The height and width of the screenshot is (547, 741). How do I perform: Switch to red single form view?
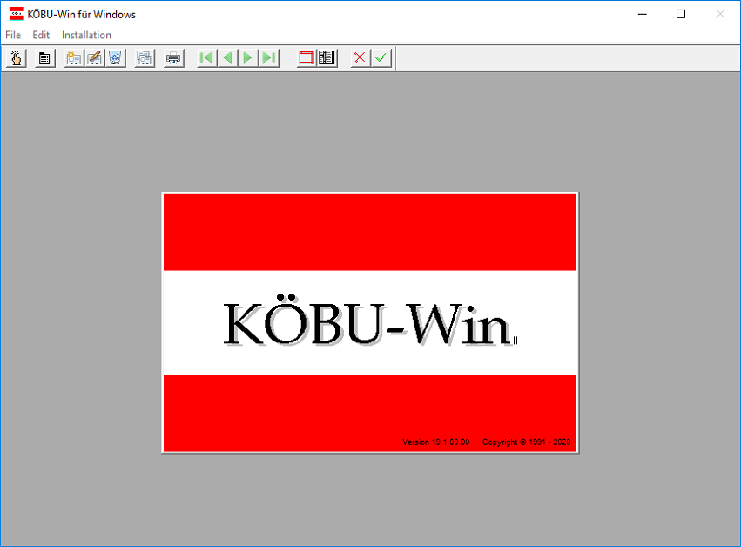pyautogui.click(x=307, y=58)
